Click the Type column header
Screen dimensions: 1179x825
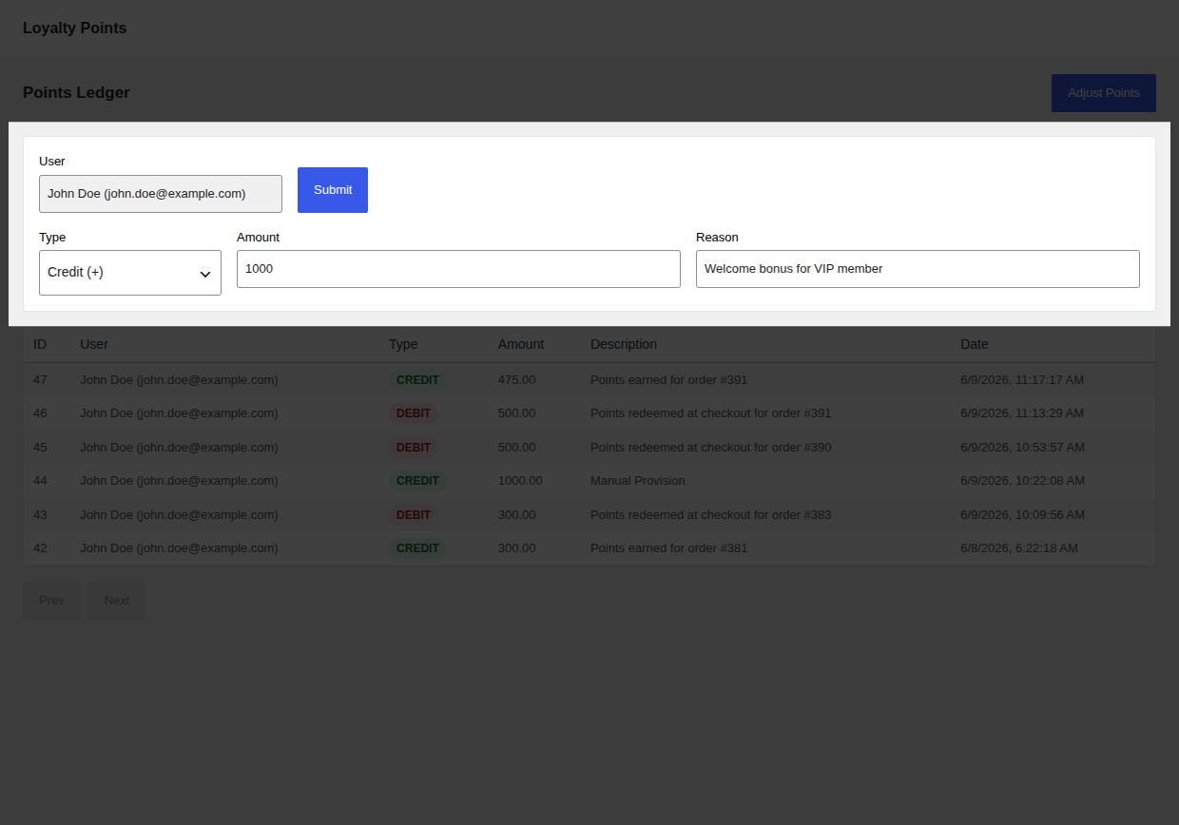click(x=403, y=344)
